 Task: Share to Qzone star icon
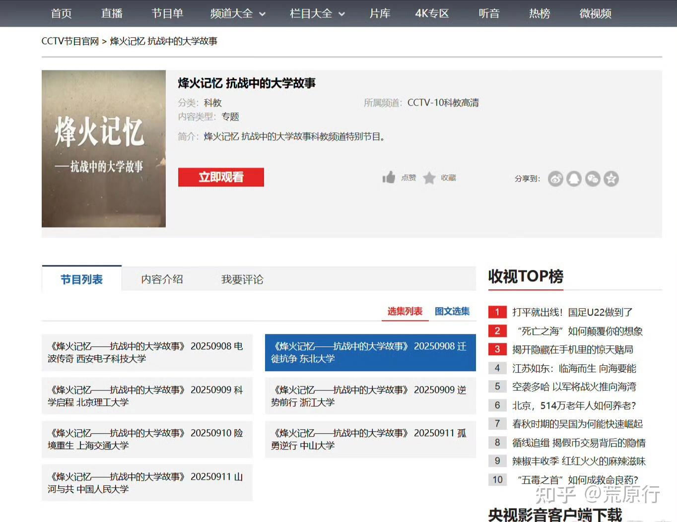pyautogui.click(x=611, y=179)
